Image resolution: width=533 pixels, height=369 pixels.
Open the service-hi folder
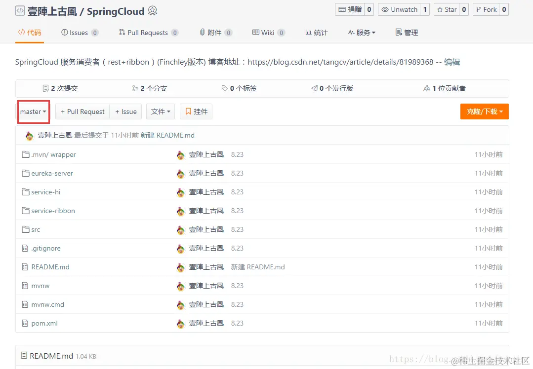[x=46, y=192]
